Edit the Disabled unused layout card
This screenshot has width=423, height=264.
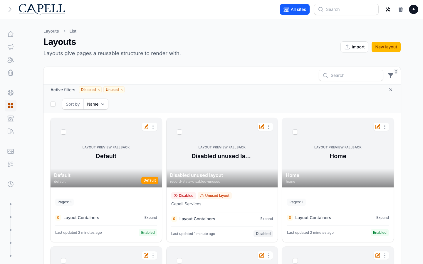262,127
